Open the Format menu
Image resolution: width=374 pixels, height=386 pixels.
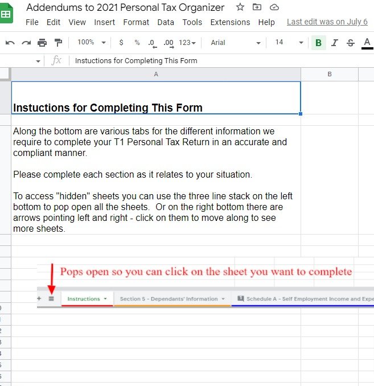136,22
